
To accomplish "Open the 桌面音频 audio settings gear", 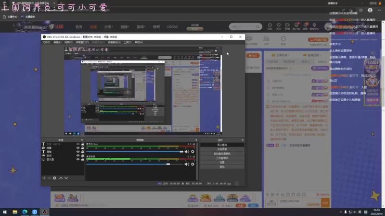I will coord(193,164).
